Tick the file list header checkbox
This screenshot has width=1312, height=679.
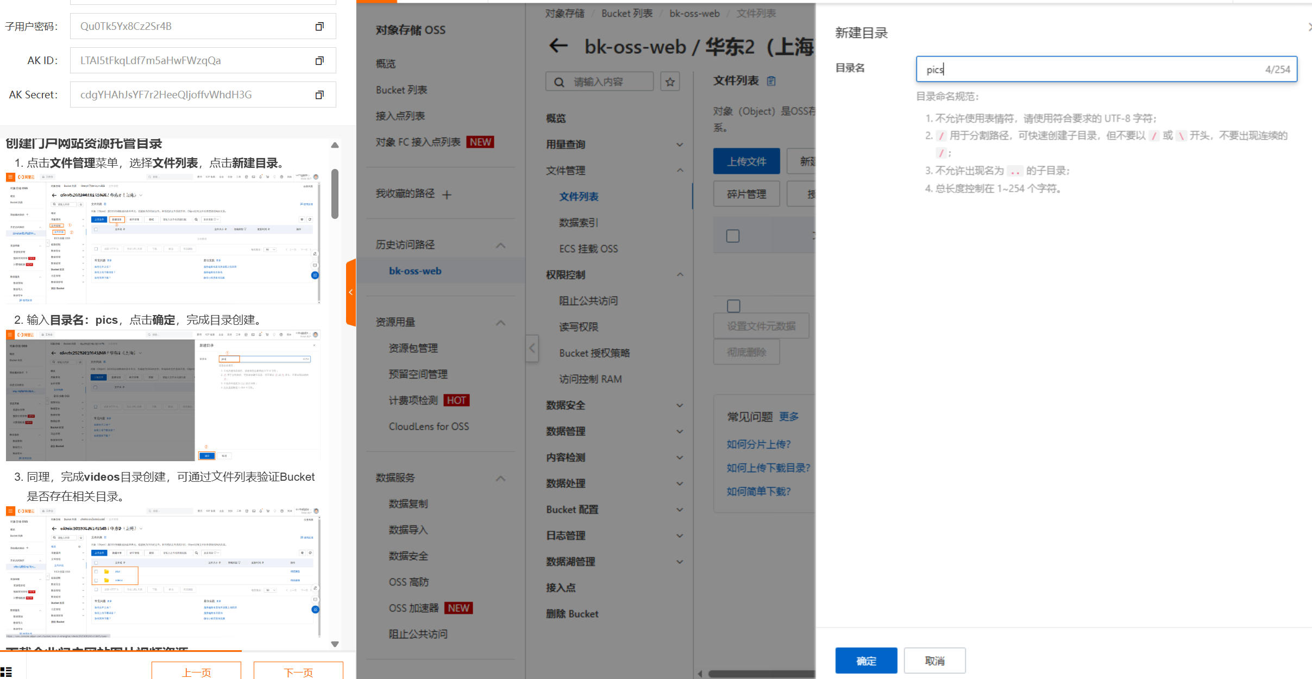click(x=733, y=236)
